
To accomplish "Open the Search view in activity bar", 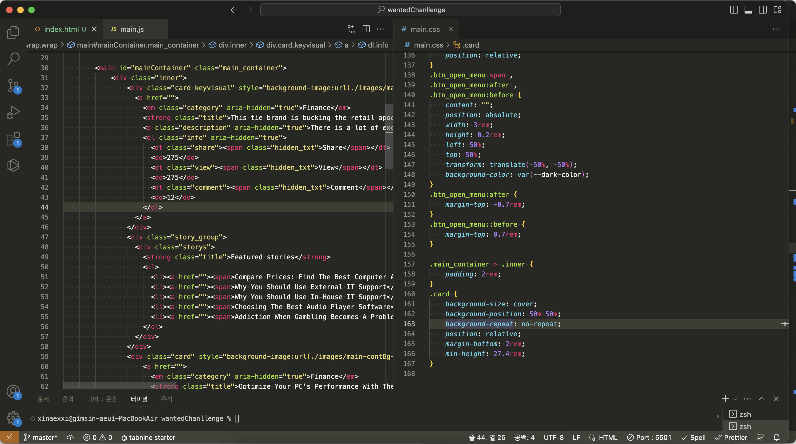I will (x=13, y=59).
